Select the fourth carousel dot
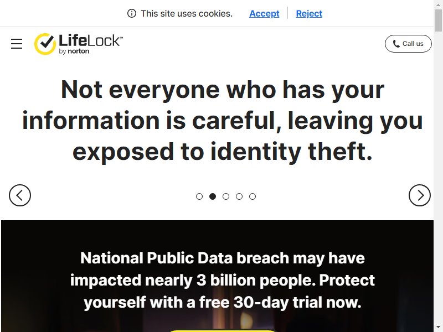 tap(239, 196)
